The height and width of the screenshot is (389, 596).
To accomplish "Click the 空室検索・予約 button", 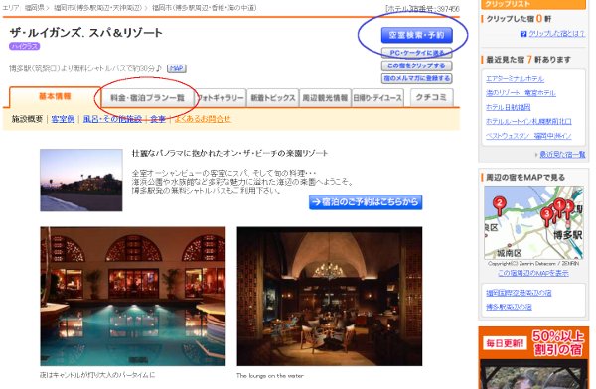I will [x=416, y=35].
